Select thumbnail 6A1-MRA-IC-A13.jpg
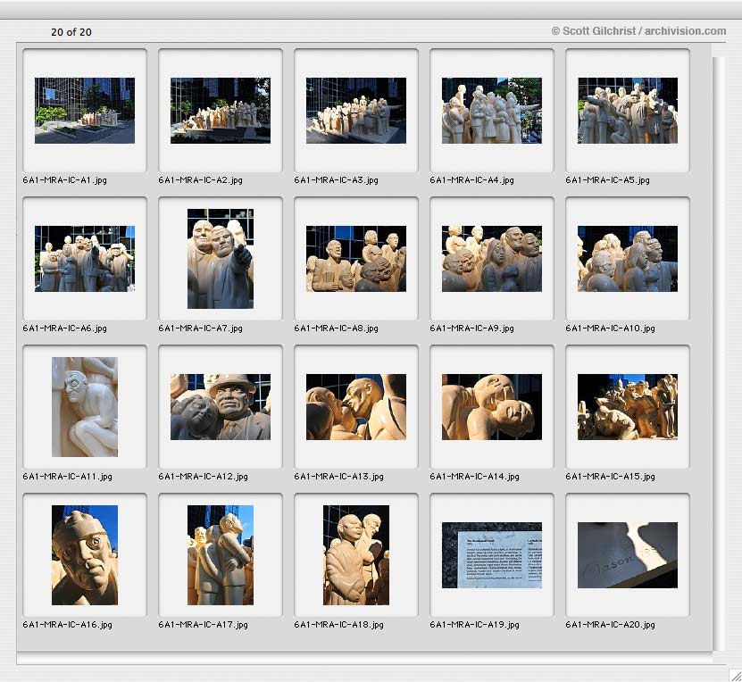Screen dimensions: 742x682 (356, 407)
